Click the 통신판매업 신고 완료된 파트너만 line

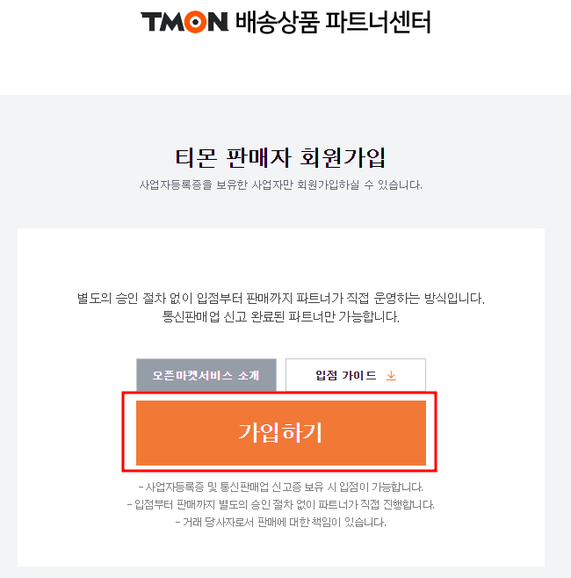(281, 316)
